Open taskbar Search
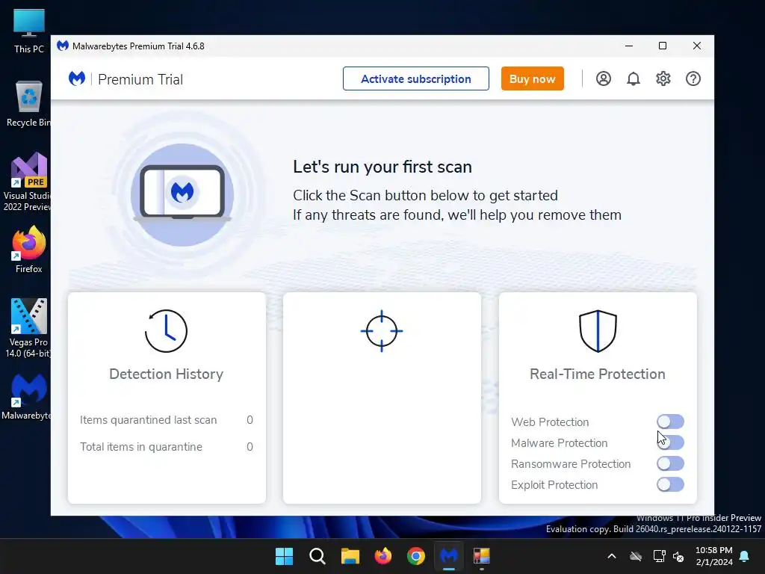765x574 pixels. coord(317,556)
